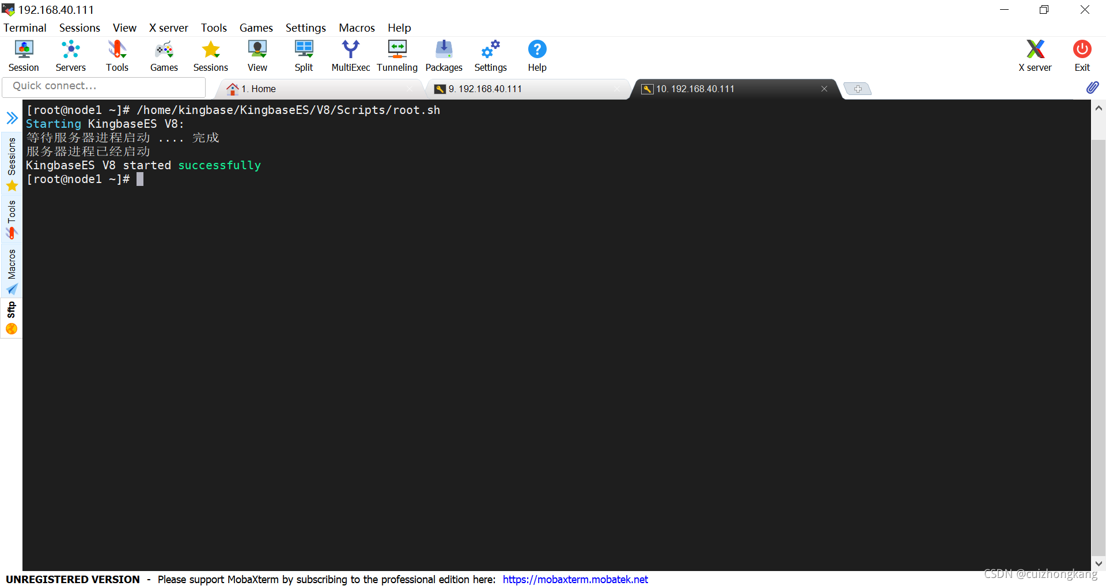Toggle the X server icon

pos(1035,56)
